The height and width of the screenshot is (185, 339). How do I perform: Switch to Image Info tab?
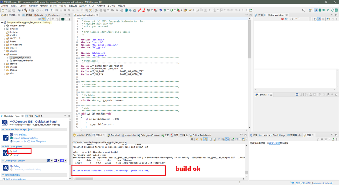point(128,135)
